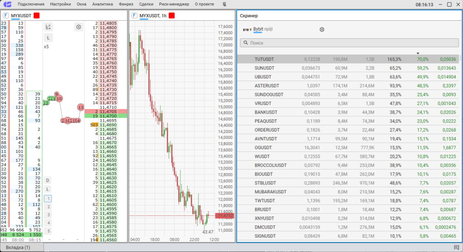Click the sort arrow above percent change column
Image resolution: width=463 pixels, height=252 pixels.
tap(418, 53)
